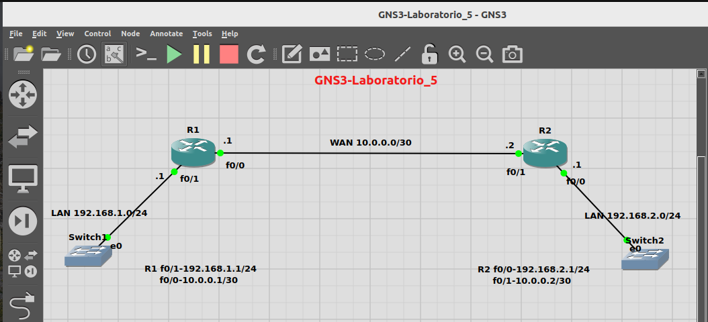Click the .2 address label near R2
The image size is (708, 322).
click(510, 146)
